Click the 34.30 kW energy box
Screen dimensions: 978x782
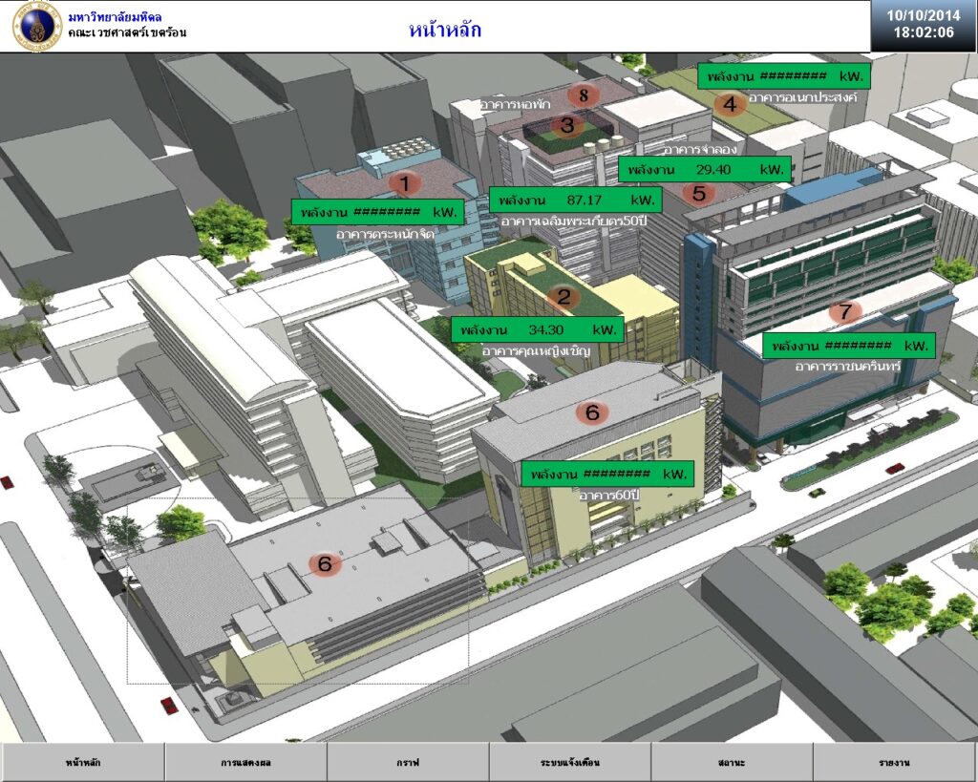pos(538,329)
